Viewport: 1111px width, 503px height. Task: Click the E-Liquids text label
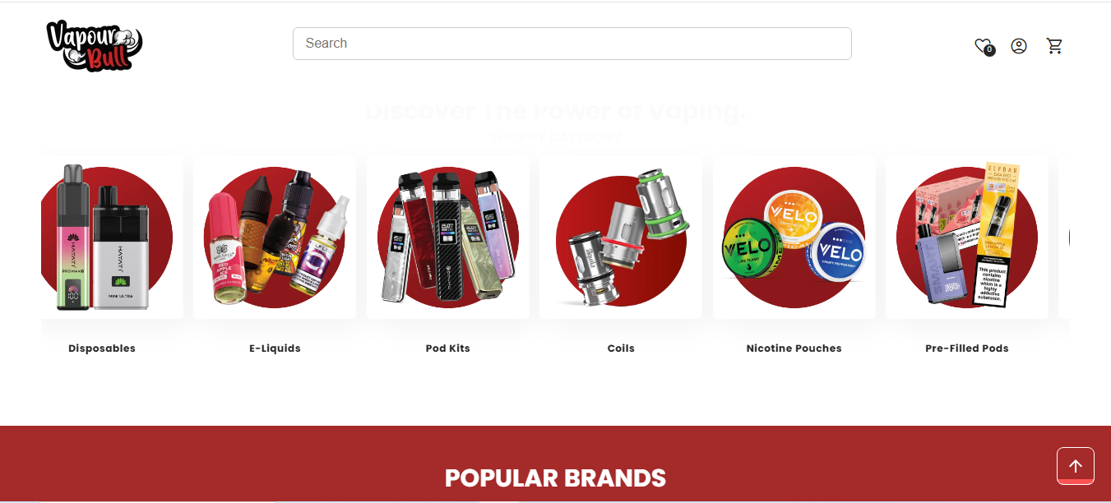(275, 348)
